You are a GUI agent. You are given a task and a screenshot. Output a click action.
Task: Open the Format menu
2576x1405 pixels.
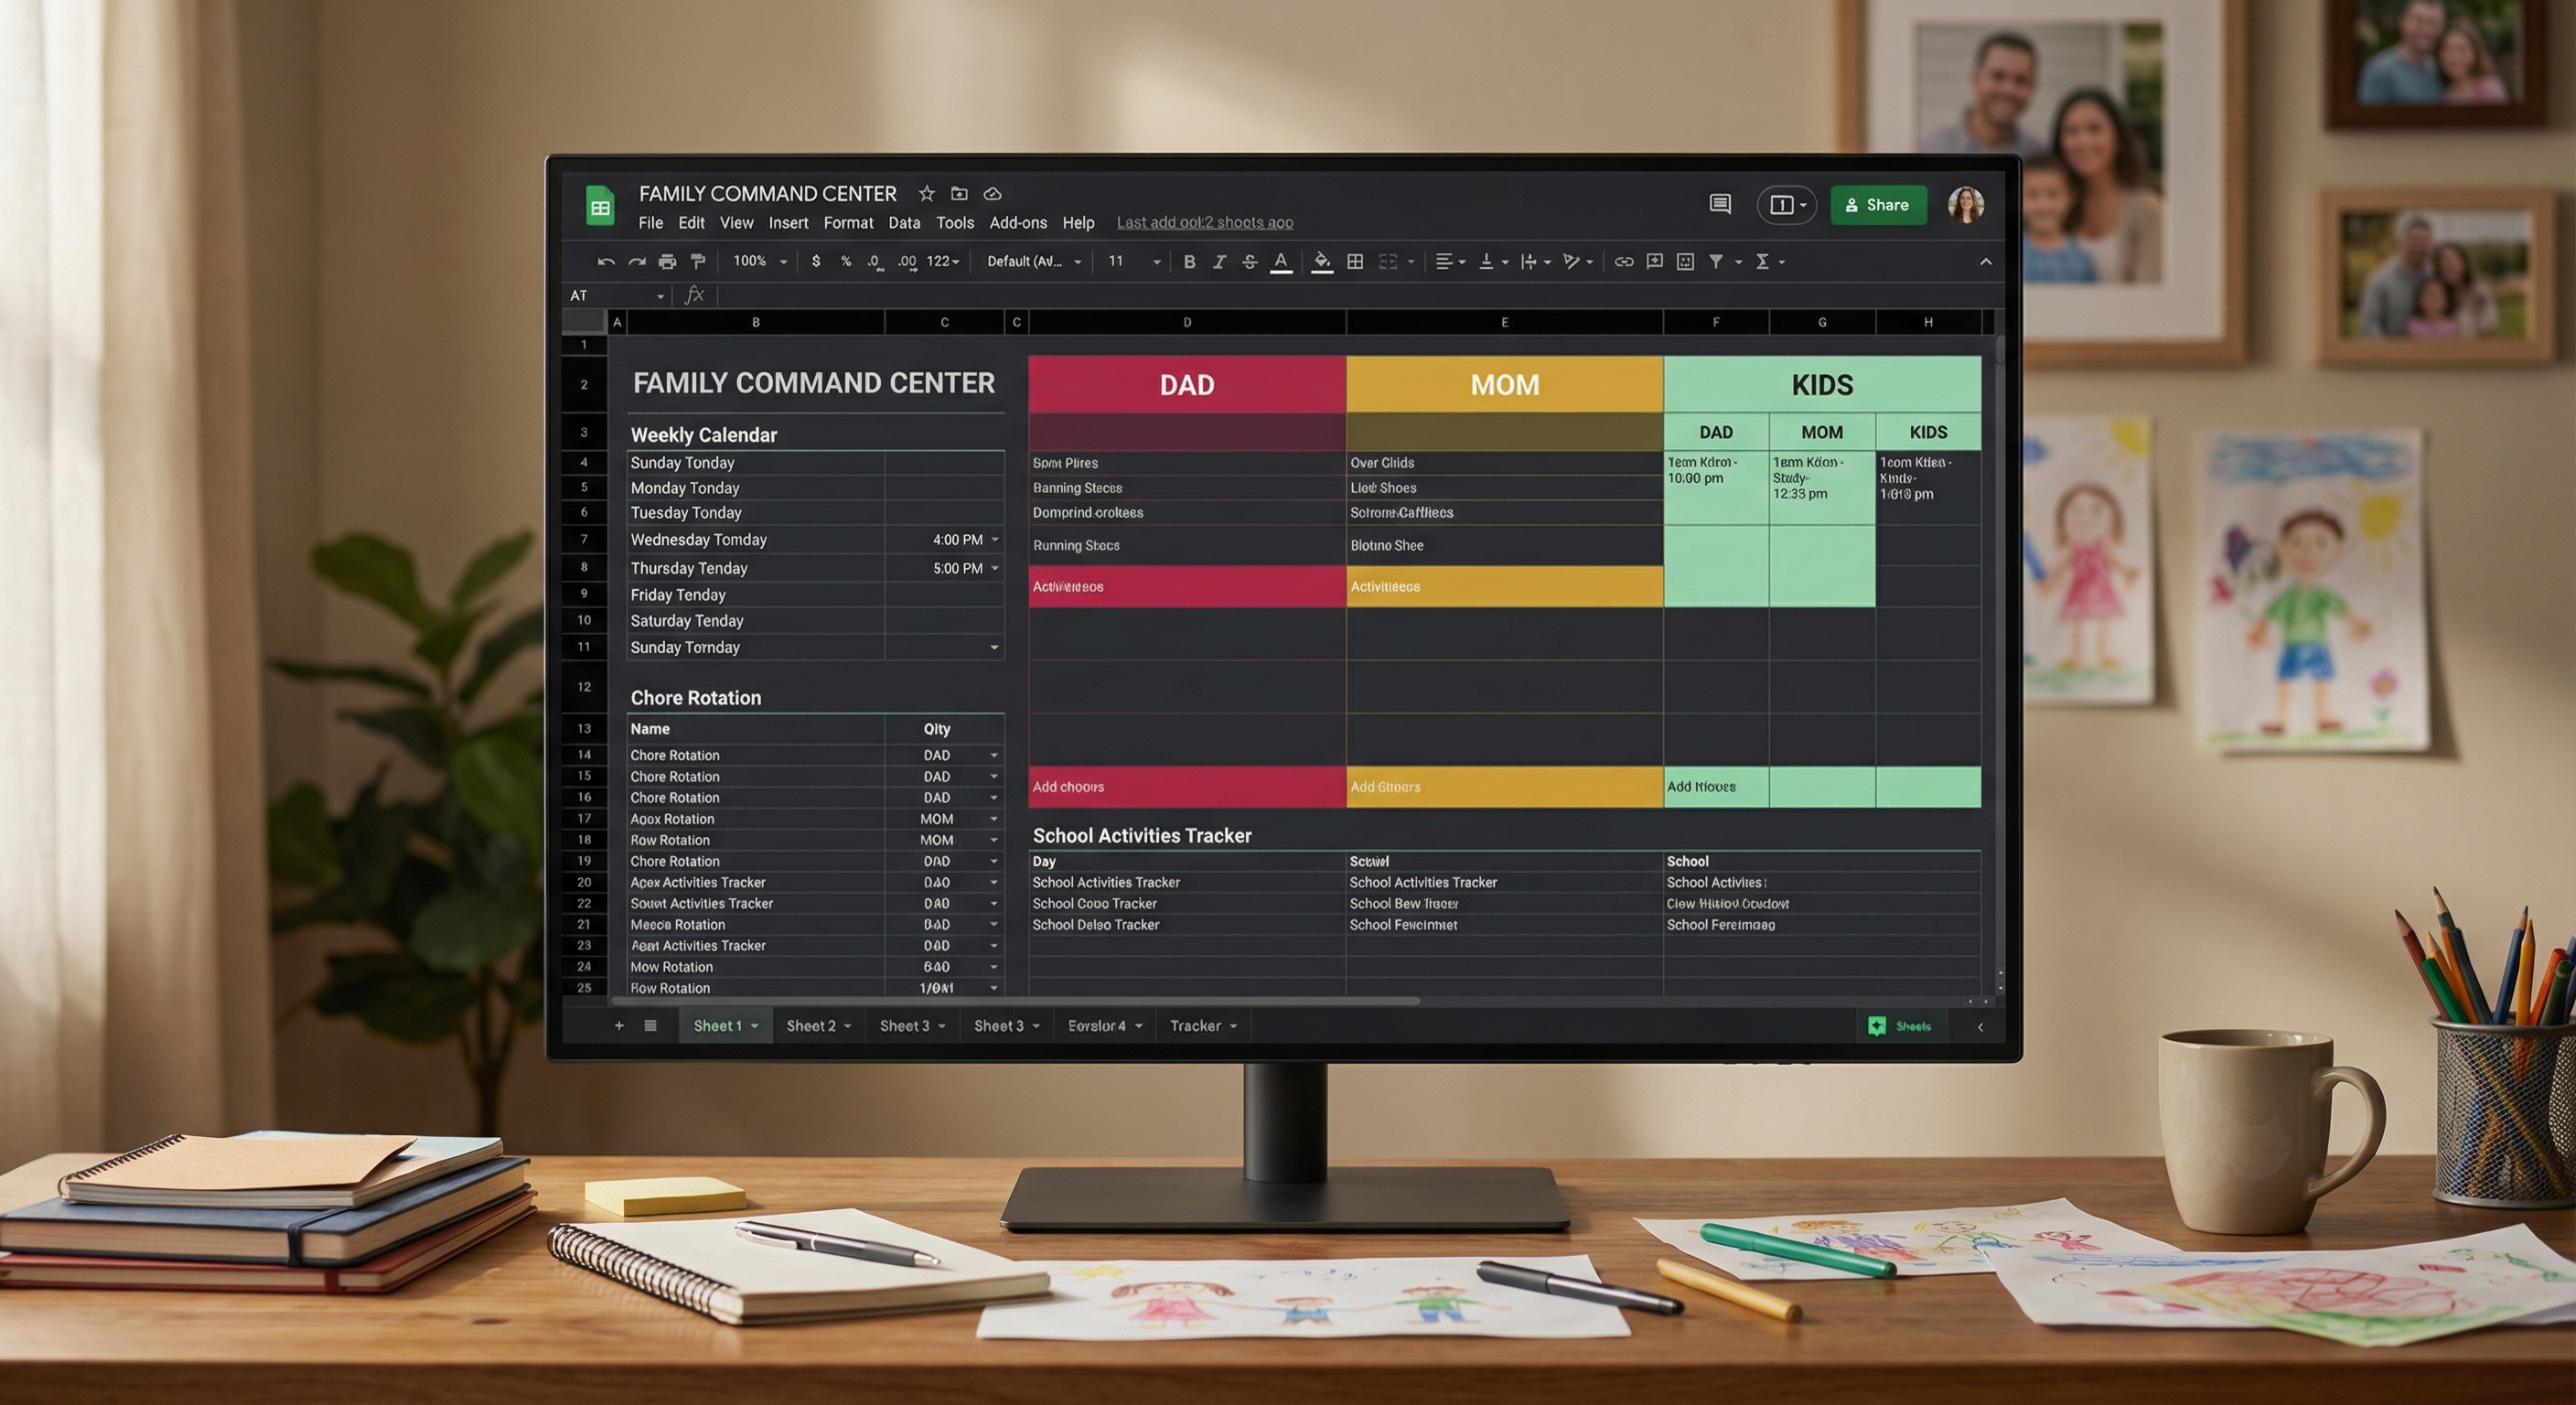click(848, 223)
